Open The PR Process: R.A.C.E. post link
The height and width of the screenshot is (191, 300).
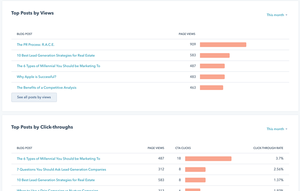pos(38,45)
